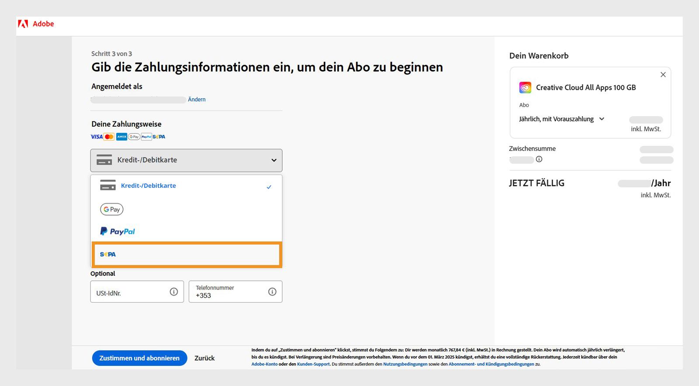Open the Adobe-Konto link
The width and height of the screenshot is (699, 386).
click(x=264, y=364)
